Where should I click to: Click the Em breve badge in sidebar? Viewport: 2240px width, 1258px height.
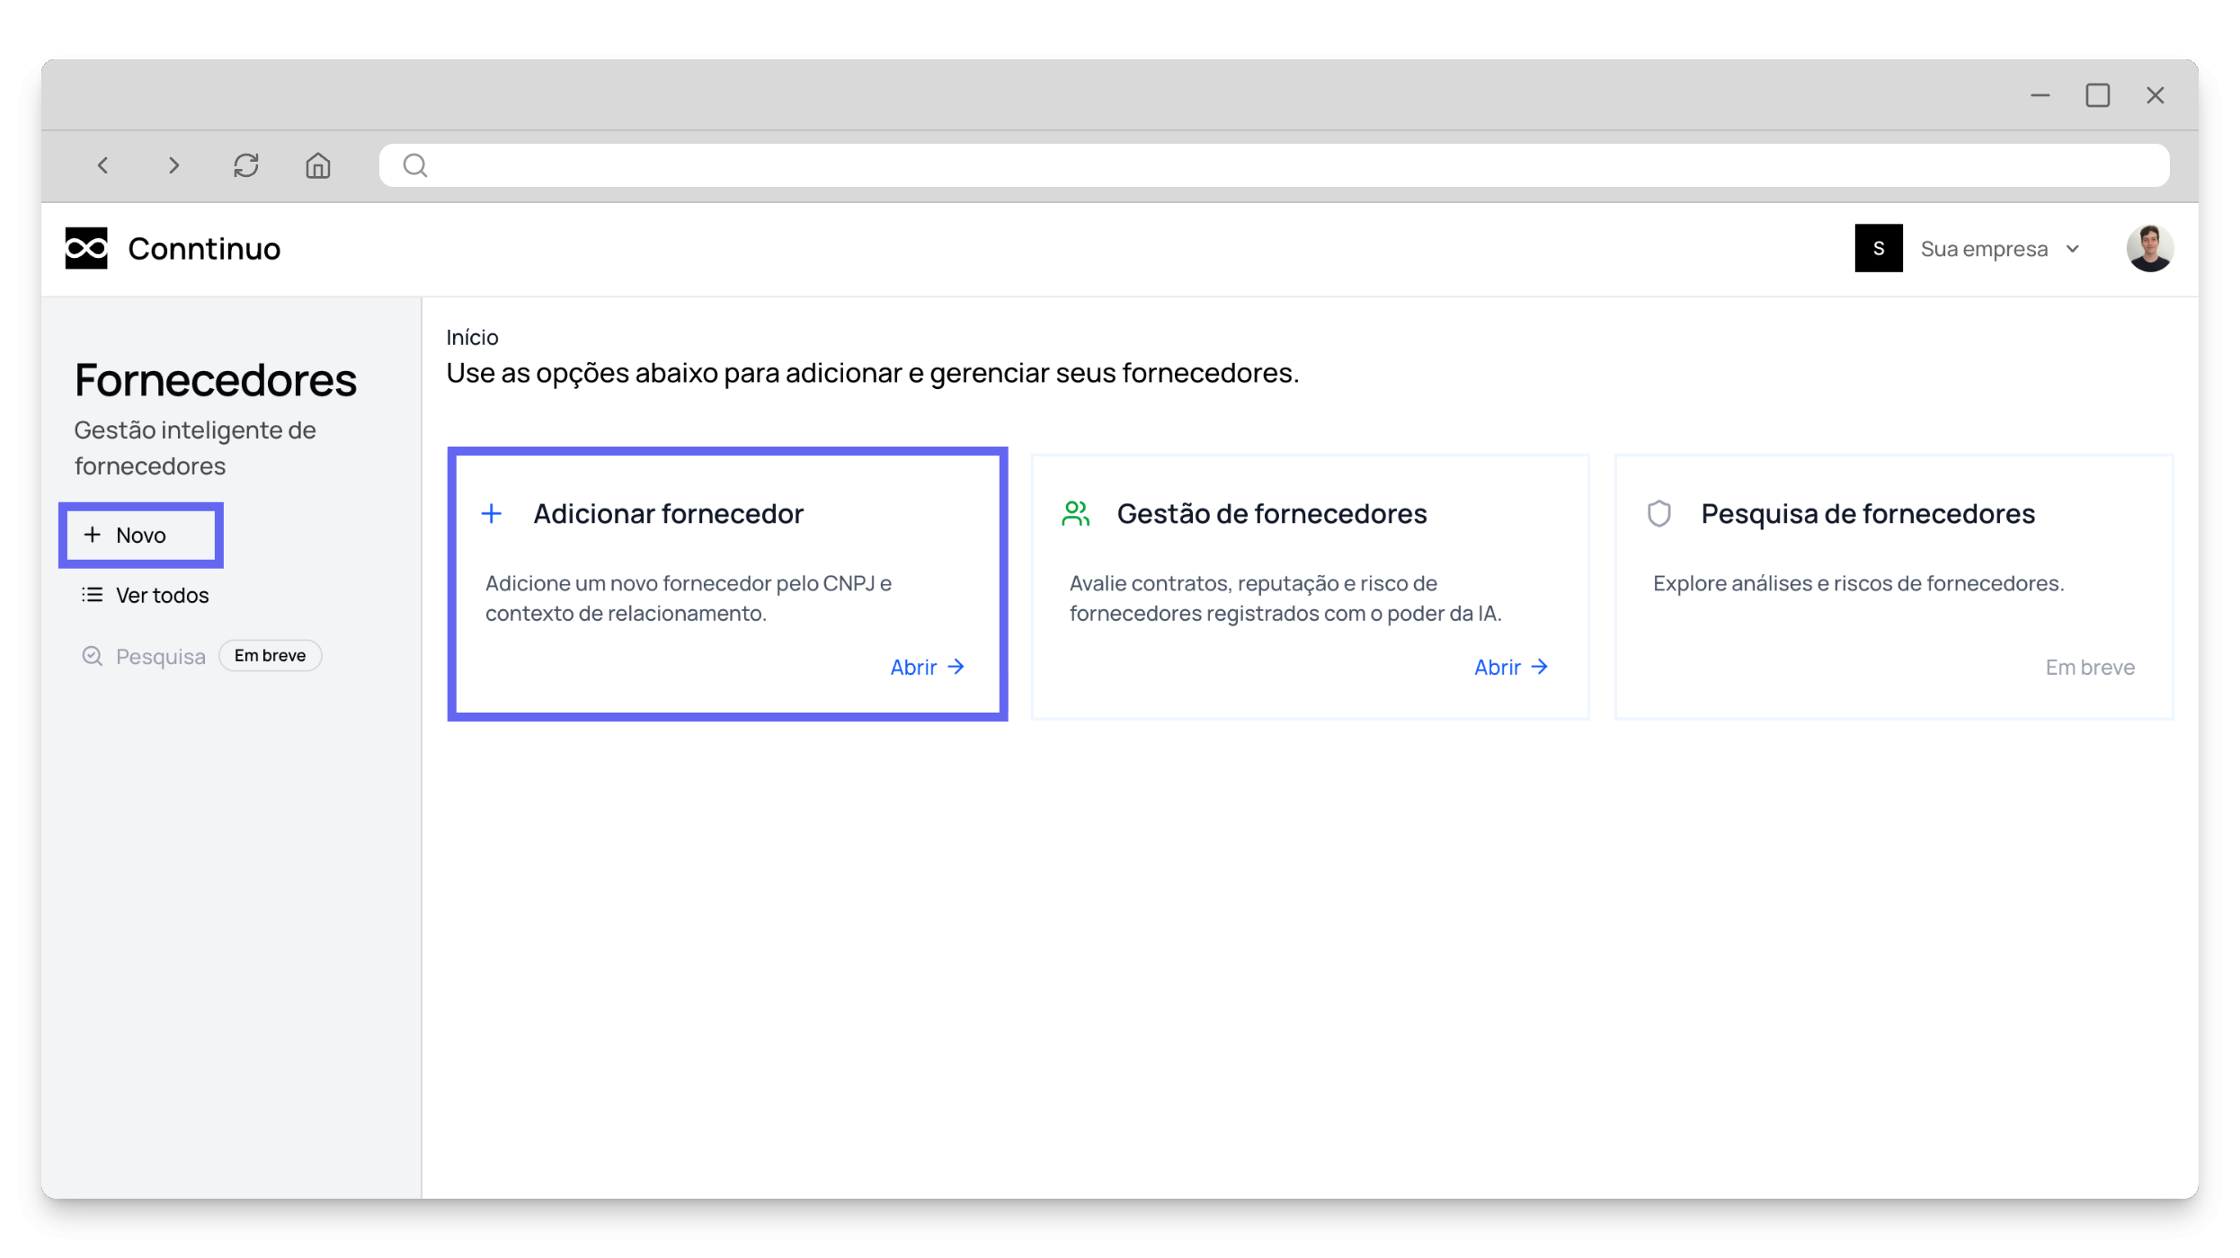(x=270, y=656)
